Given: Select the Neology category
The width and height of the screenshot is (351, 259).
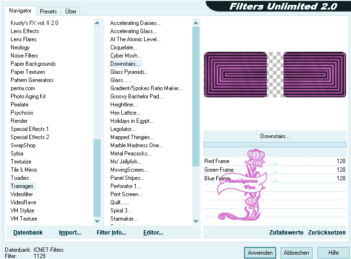Looking at the screenshot, I should pos(20,47).
